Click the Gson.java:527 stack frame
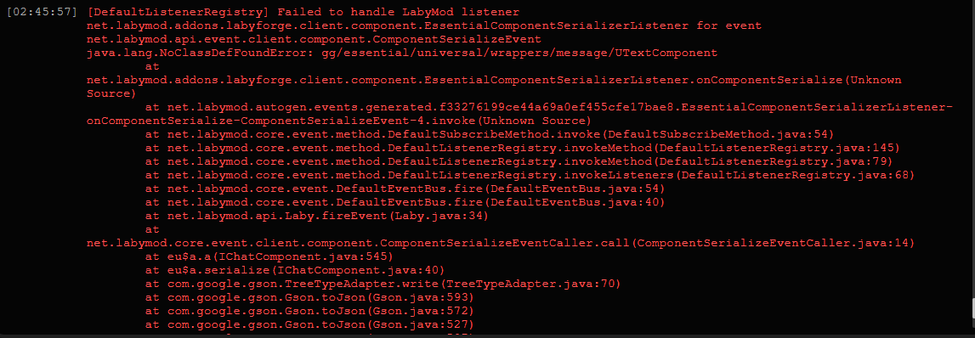 (x=309, y=324)
